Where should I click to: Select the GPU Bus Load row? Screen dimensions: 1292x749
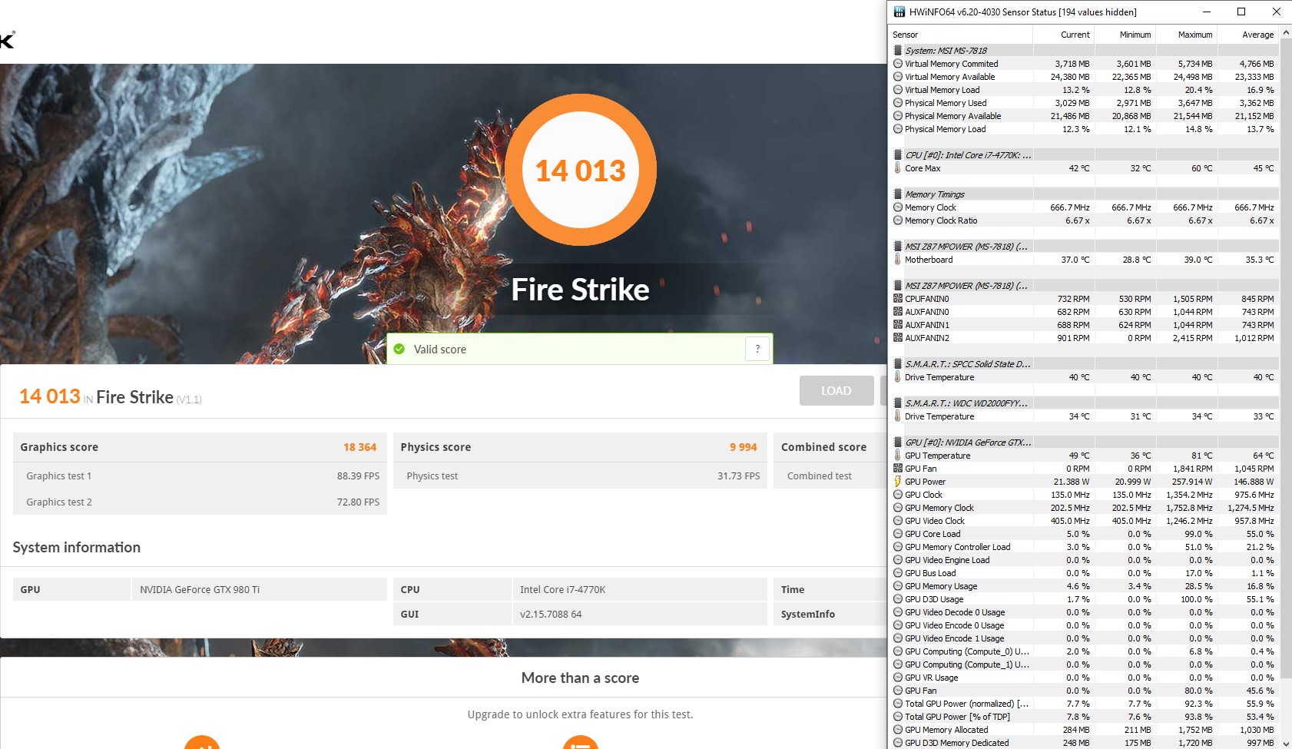click(x=1084, y=573)
